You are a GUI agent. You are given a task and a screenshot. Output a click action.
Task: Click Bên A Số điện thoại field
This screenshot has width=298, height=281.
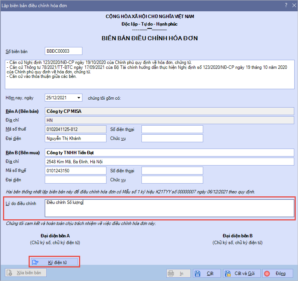coord(172,129)
